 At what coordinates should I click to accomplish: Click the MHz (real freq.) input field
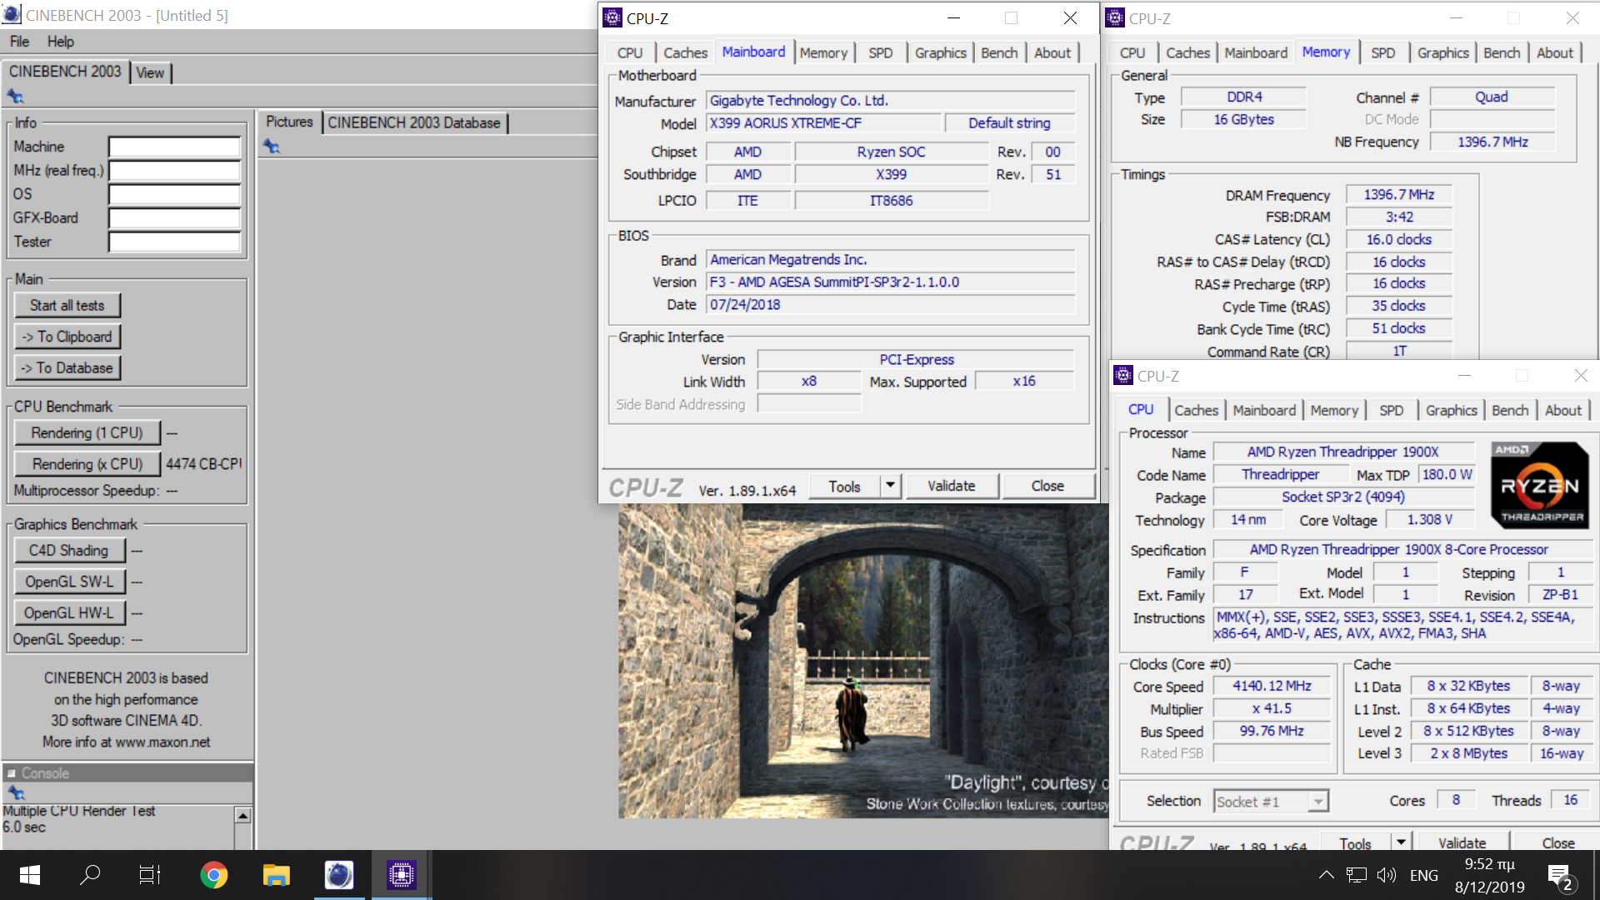pos(174,171)
